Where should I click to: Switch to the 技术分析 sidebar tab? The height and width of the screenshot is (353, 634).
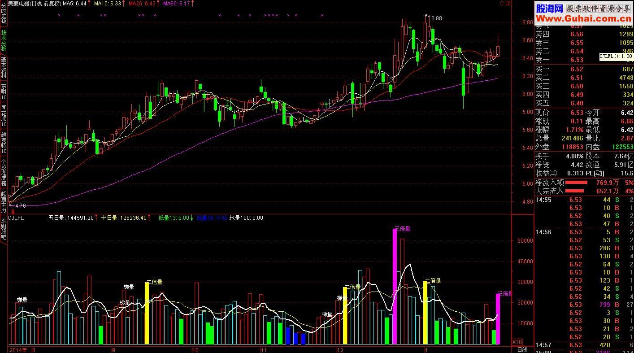(x=4, y=41)
